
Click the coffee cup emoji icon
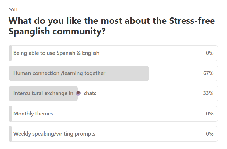click(78, 93)
